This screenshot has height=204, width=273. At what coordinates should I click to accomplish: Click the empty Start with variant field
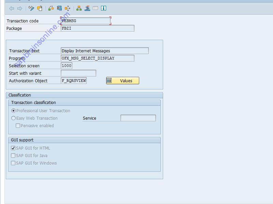pos(78,73)
